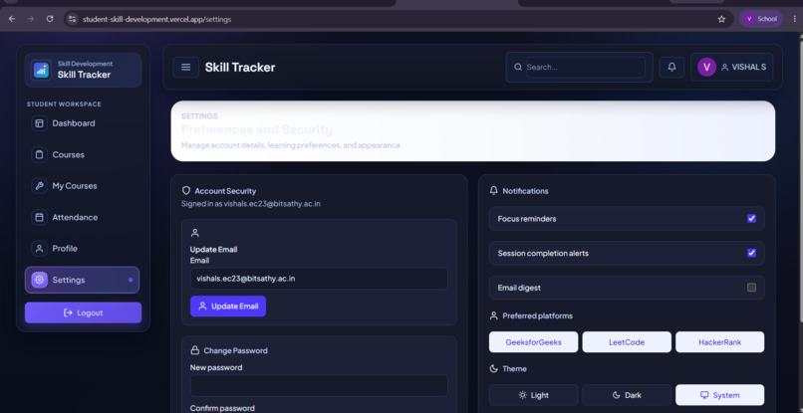Open VISHAL S user menu
The image size is (803, 413).
(x=731, y=67)
